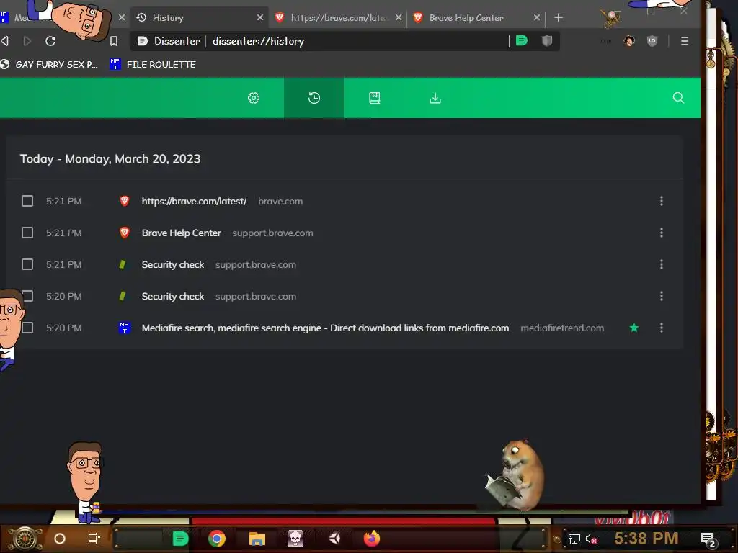Click the Cortana circle on taskbar
Viewport: 738px width, 553px height.
[x=60, y=539]
